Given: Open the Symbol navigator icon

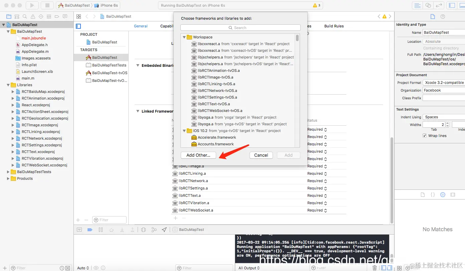Looking at the screenshot, I should point(17,16).
